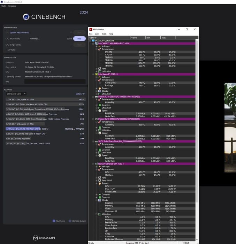This screenshot has height=244, width=236.
Task: Select the highlighted Xeon E5-2698 v3 ranking row
Action: 45,129
